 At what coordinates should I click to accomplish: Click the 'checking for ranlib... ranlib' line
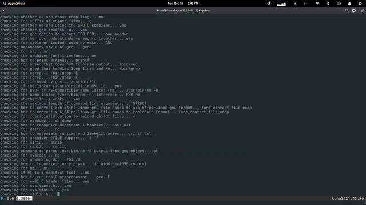pyautogui.click(x=33, y=147)
